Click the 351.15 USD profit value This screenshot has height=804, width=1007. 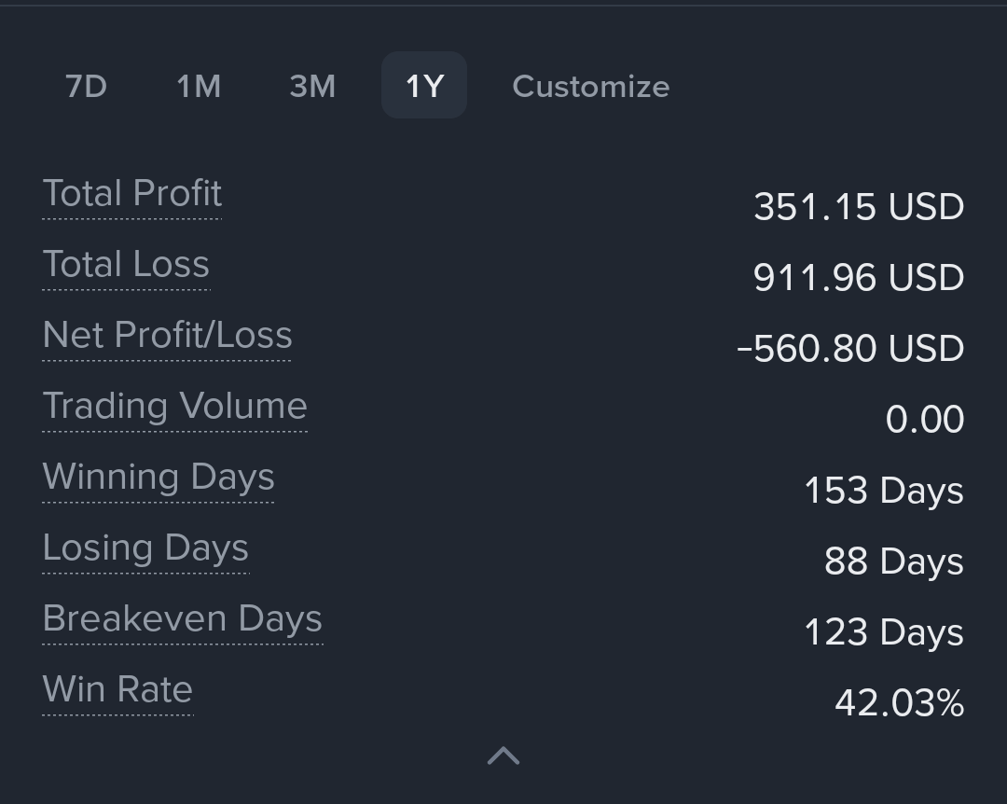pyautogui.click(x=859, y=207)
